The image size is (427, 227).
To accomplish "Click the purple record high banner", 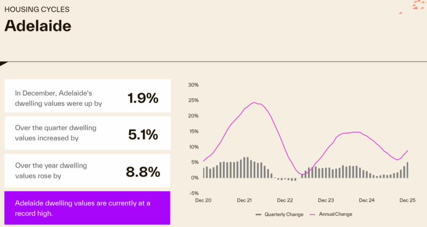I will click(87, 208).
